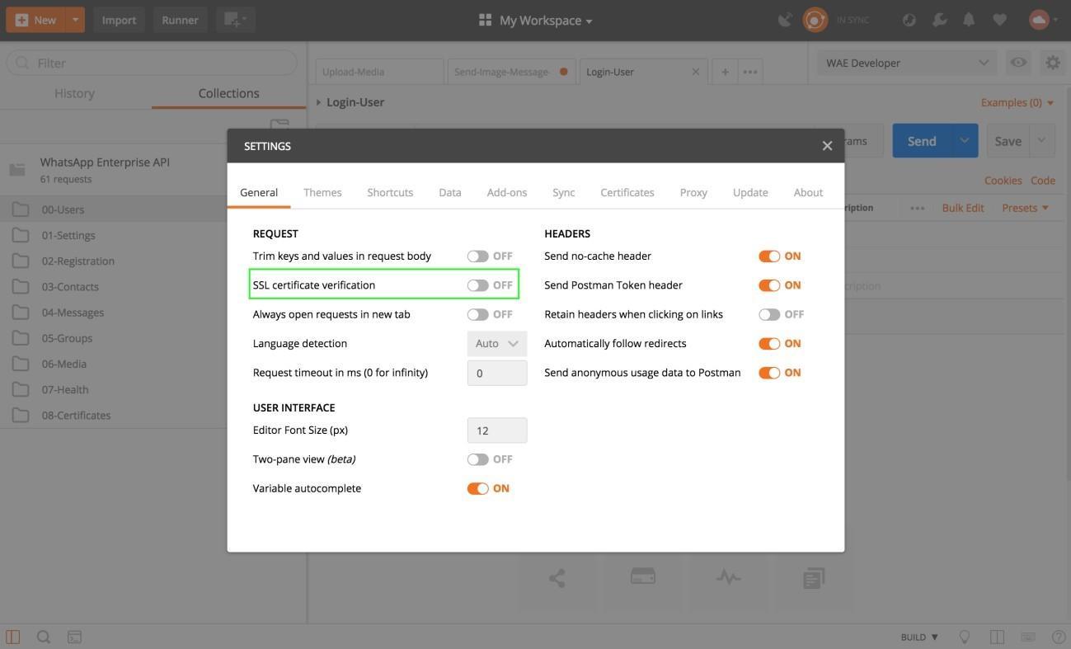Click the sync status icon in header
The height and width of the screenshot is (649, 1071).
pyautogui.click(x=815, y=20)
